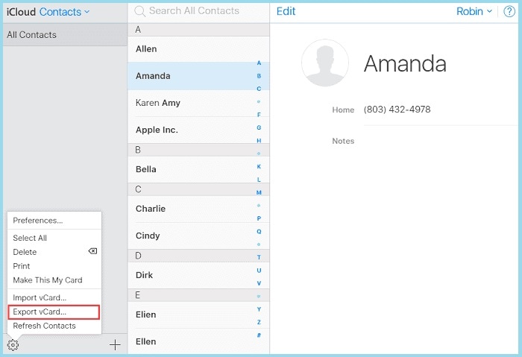Jump to letter P in index

tap(259, 218)
